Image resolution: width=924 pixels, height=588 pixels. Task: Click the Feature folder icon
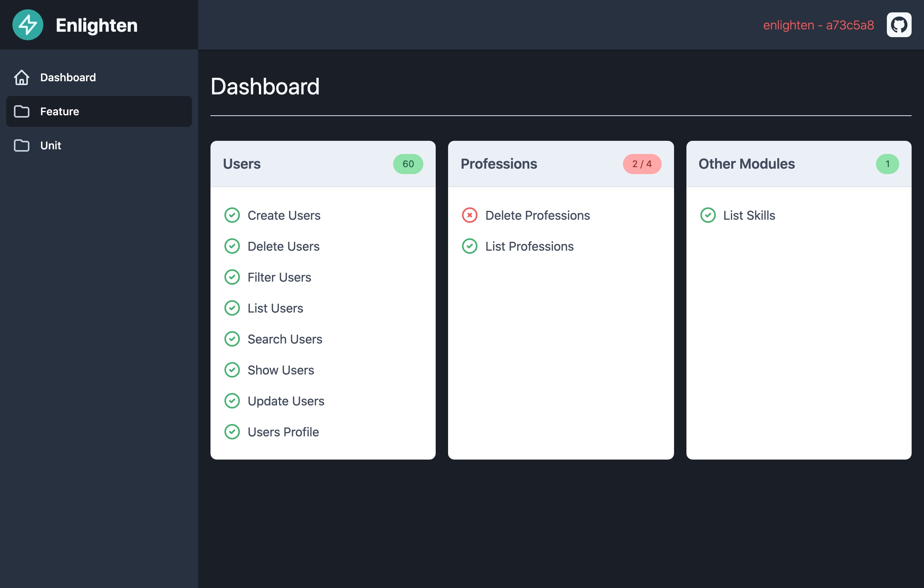[x=22, y=111]
